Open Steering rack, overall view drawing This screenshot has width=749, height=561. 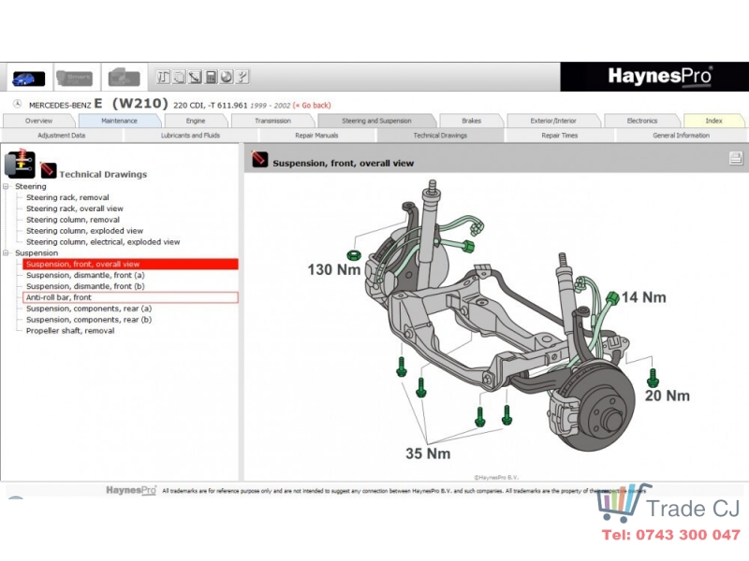point(75,209)
